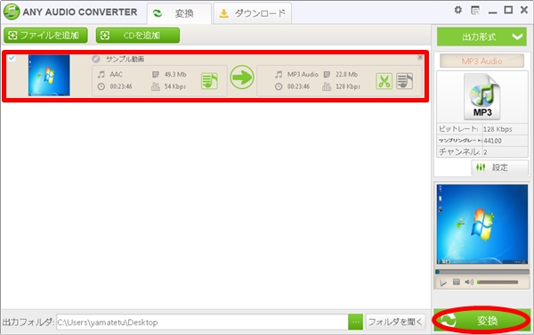The height and width of the screenshot is (335, 534).
Task: Click the ビットレート value 128 Kbps
Action: [x=498, y=129]
